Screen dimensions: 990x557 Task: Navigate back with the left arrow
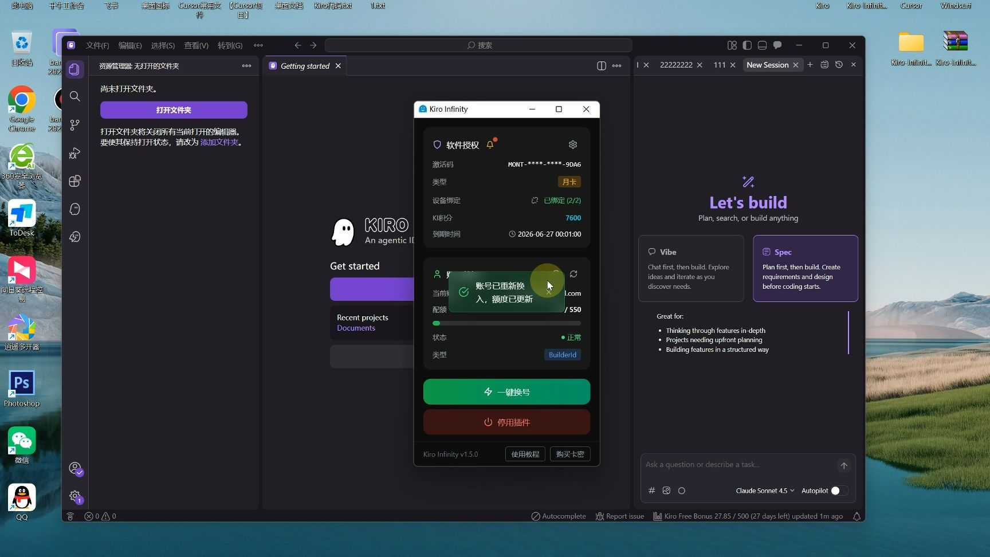click(x=297, y=45)
